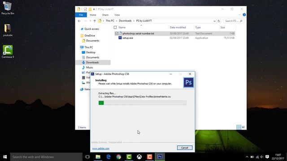
Task: Open network settings tray icon
Action: coord(257,157)
